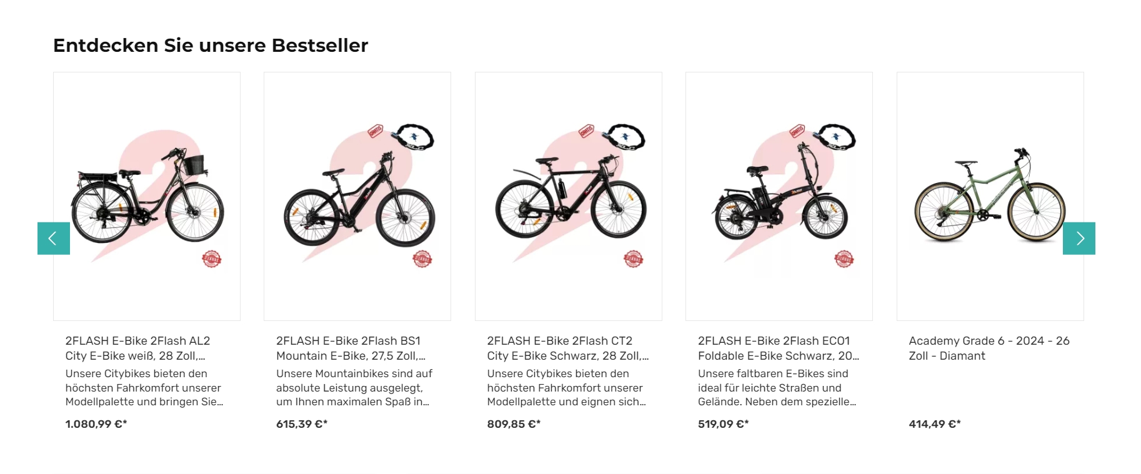Screen dimensions: 1141x474
Task: Open the 2Flash ECO1 foldable bike image
Action: [779, 197]
